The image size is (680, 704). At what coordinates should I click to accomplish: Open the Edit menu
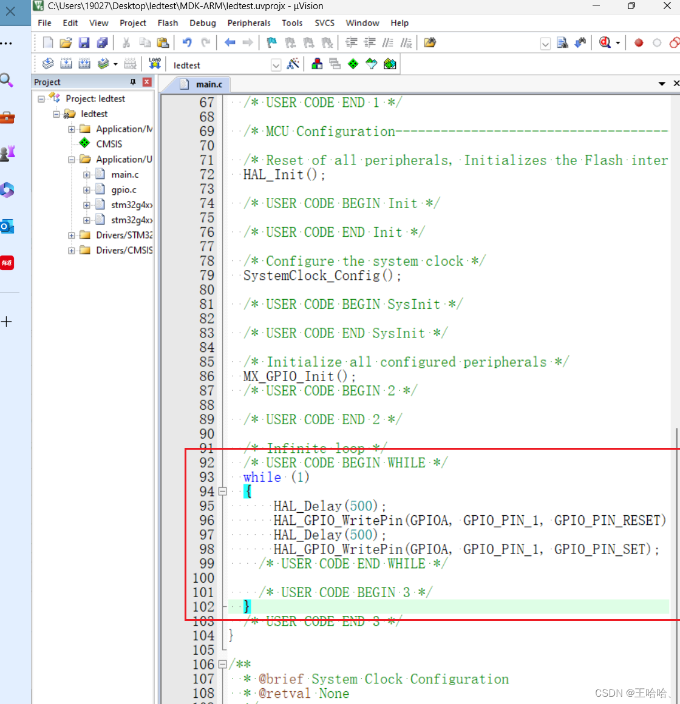(70, 23)
